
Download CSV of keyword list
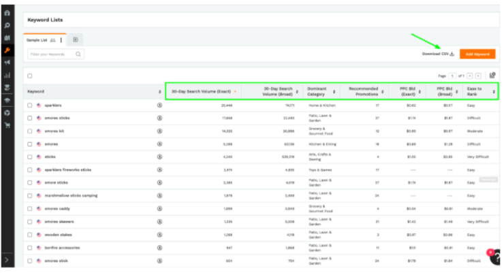(438, 54)
